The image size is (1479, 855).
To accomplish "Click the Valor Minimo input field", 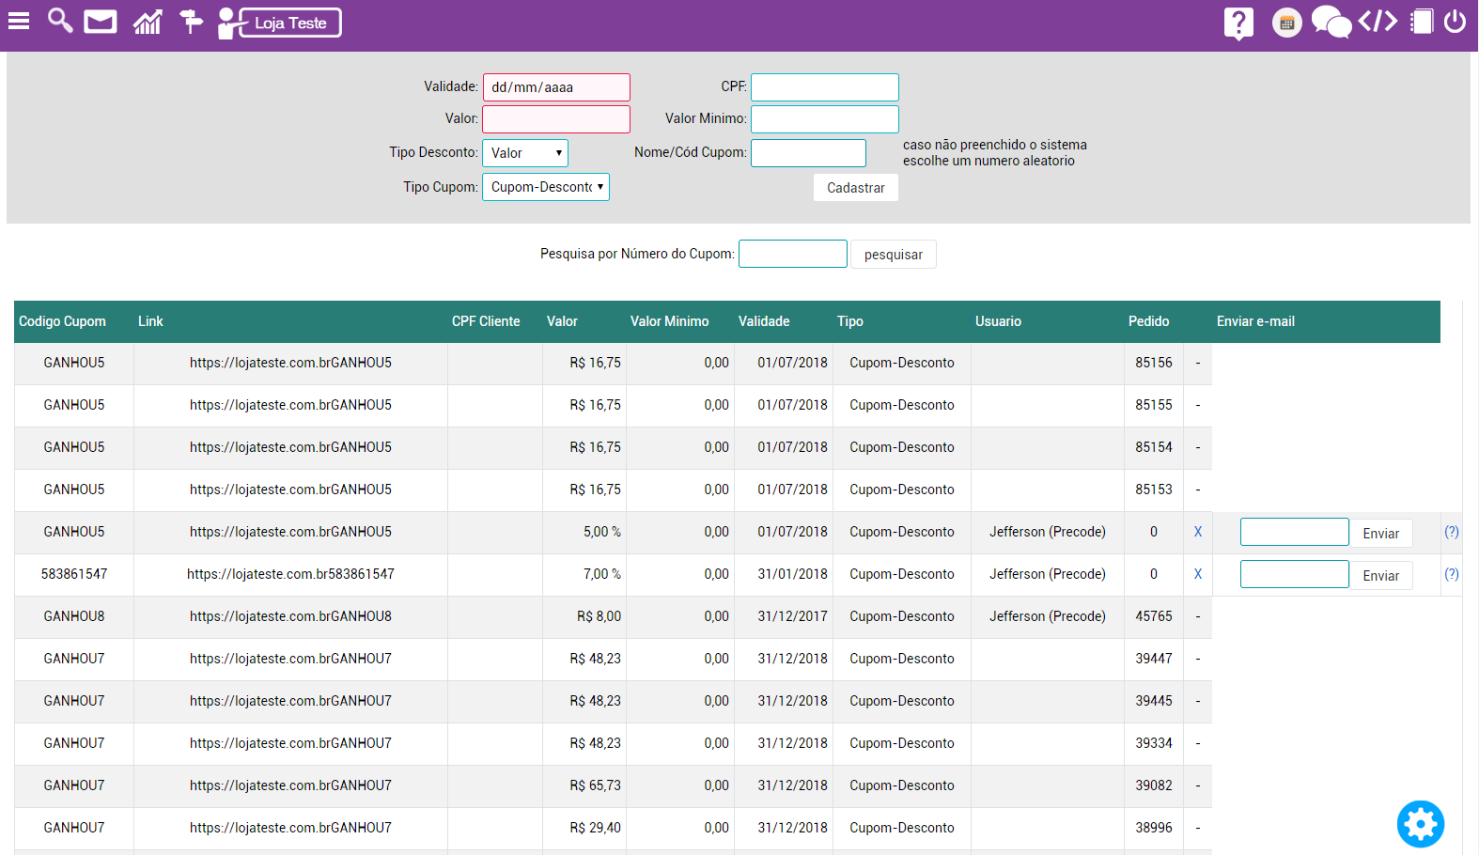I will click(x=825, y=119).
